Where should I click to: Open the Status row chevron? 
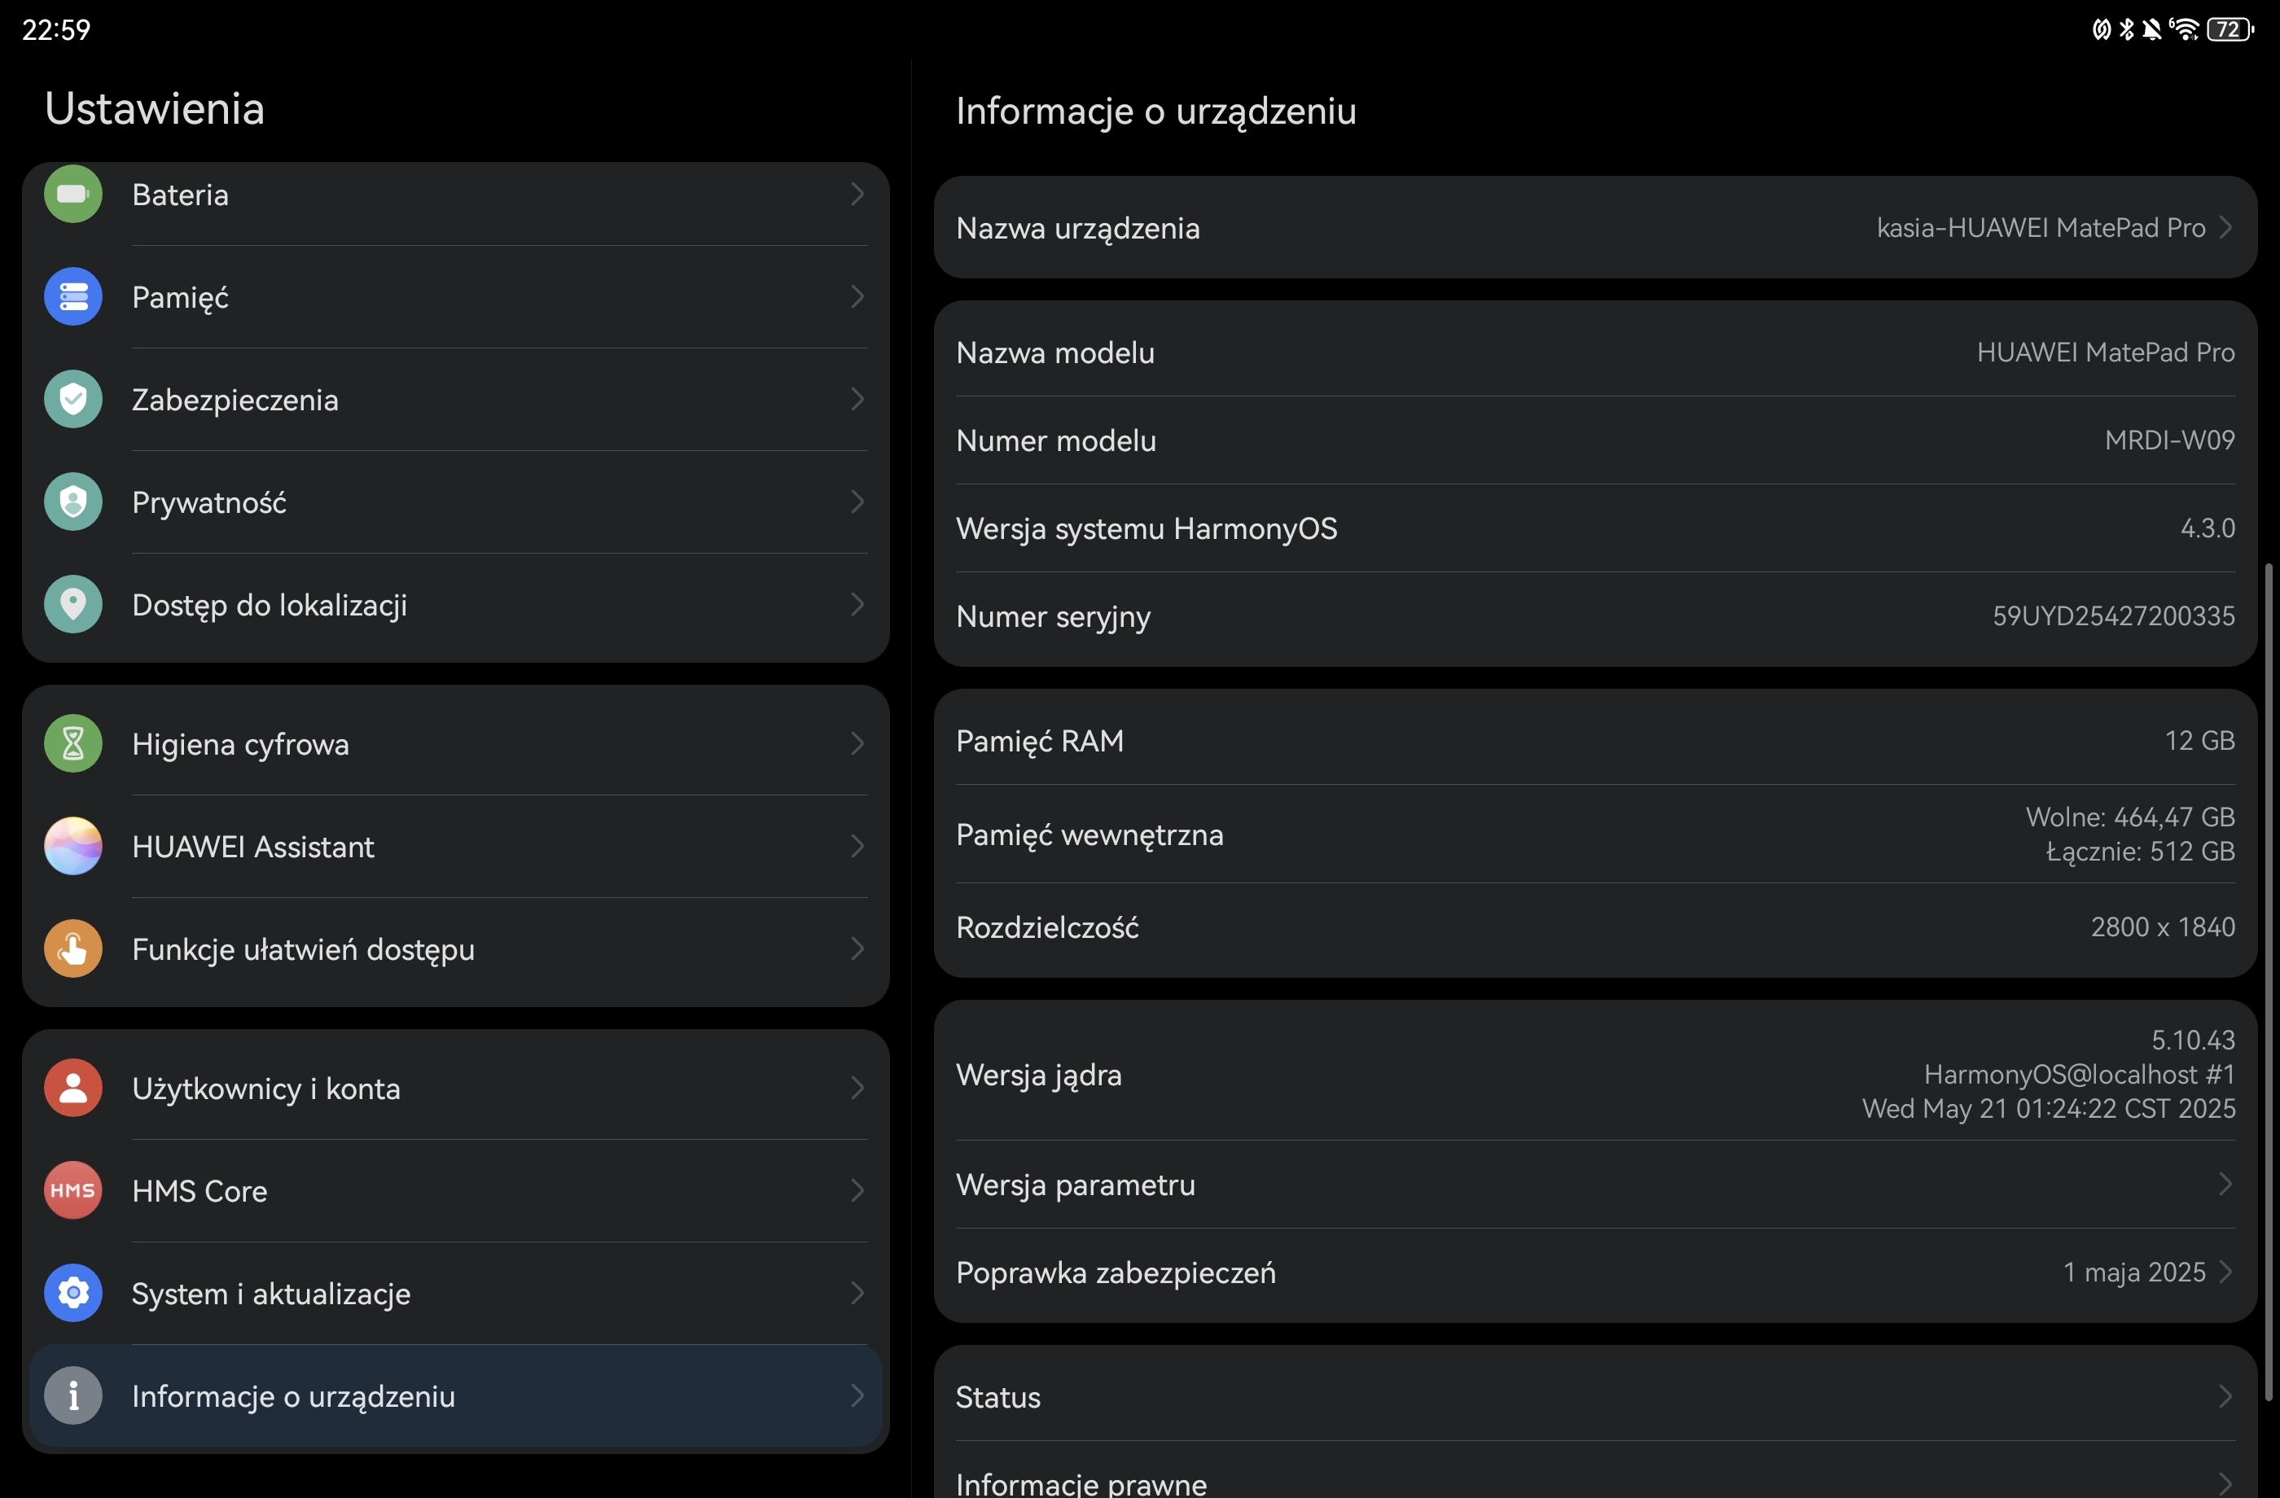[2225, 1396]
